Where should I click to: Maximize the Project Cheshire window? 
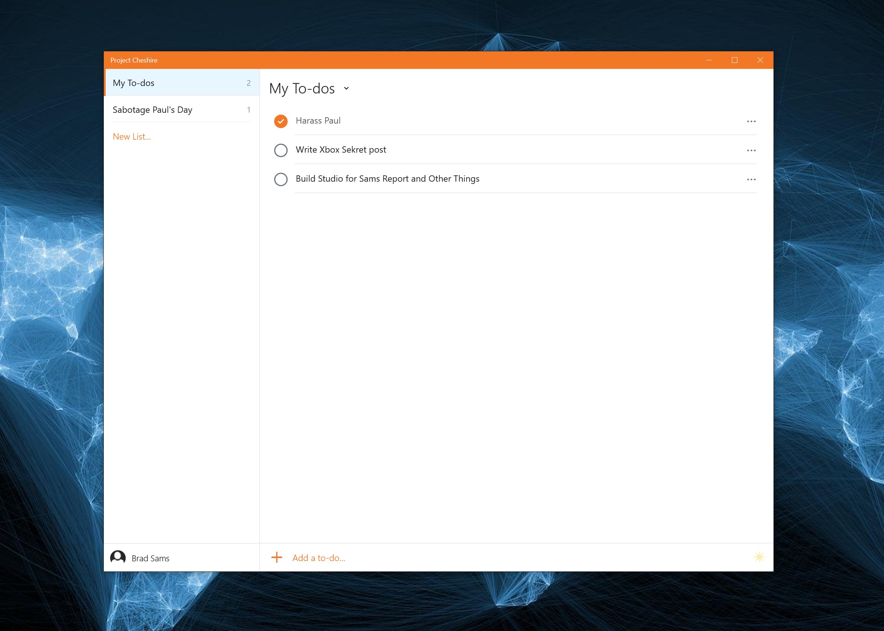point(734,60)
